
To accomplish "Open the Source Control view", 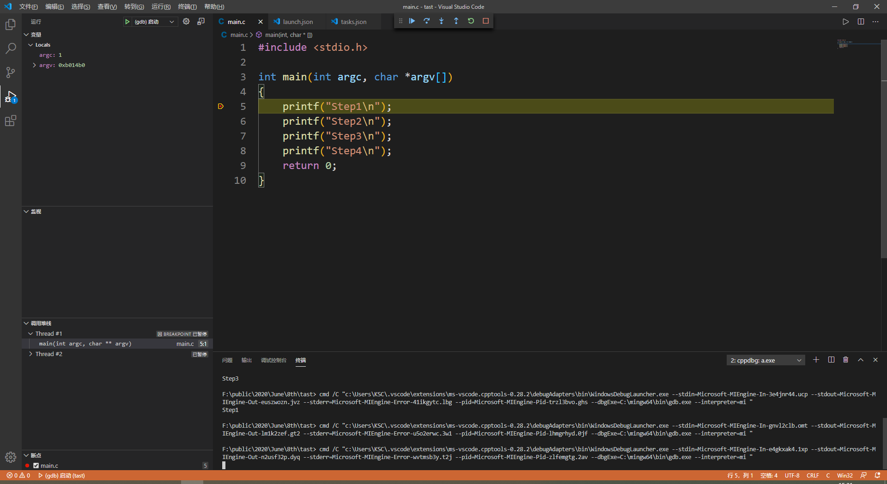I will pyautogui.click(x=10, y=73).
